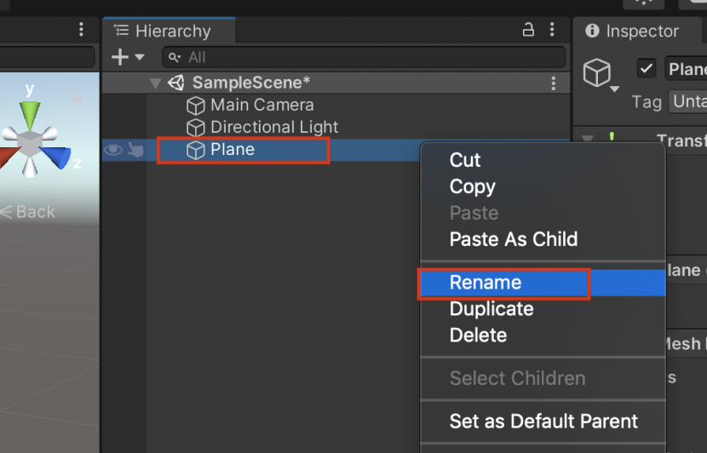
Task: Select Main Camera in the Hierarchy
Action: [262, 106]
